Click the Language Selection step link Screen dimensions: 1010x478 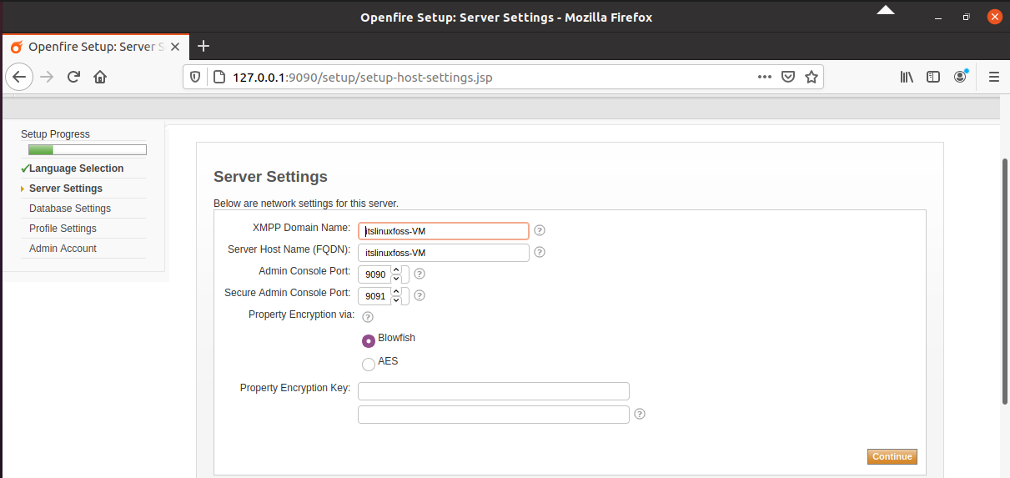[x=76, y=169]
